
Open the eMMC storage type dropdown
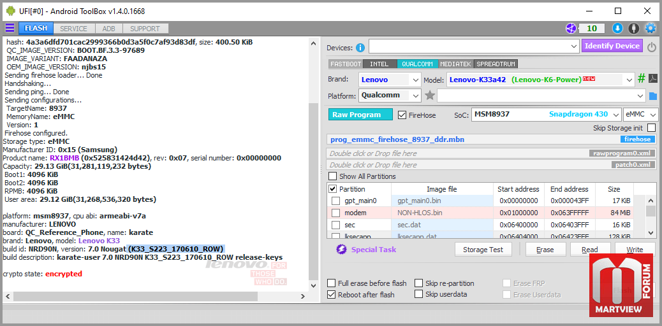pyautogui.click(x=640, y=114)
